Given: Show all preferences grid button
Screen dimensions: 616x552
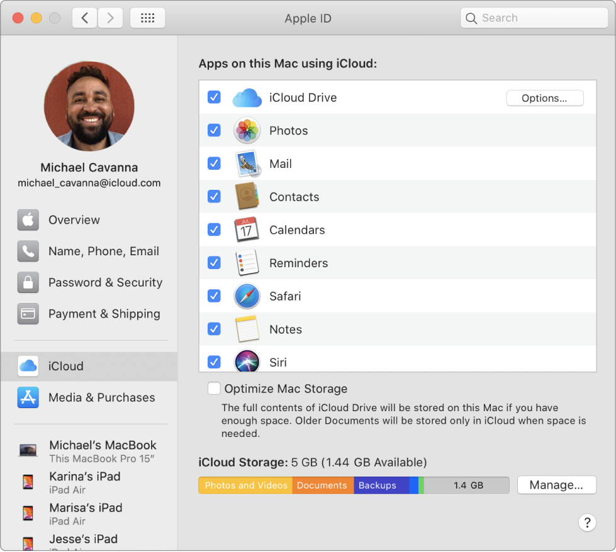Looking at the screenshot, I should tap(147, 18).
